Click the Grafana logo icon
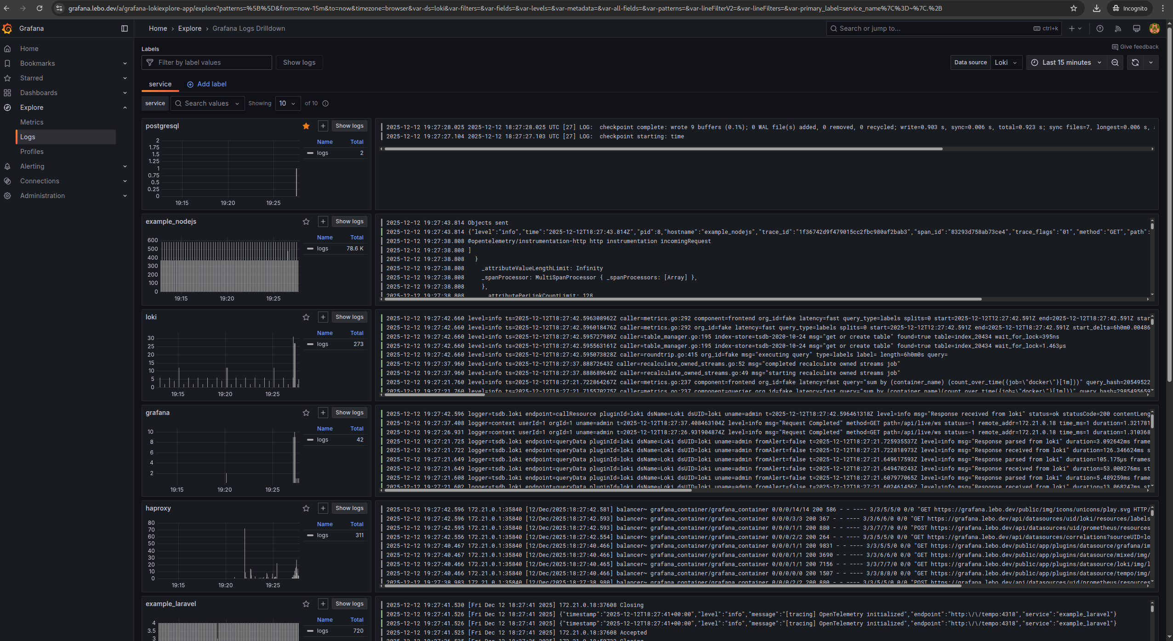1173x641 pixels. click(x=7, y=28)
